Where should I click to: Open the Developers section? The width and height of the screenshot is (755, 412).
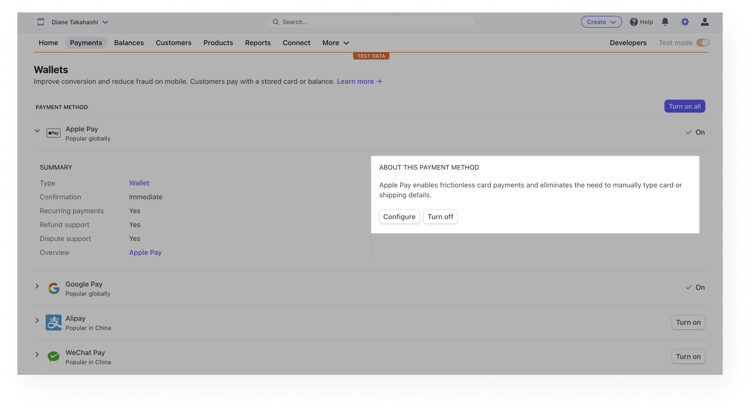pos(628,43)
